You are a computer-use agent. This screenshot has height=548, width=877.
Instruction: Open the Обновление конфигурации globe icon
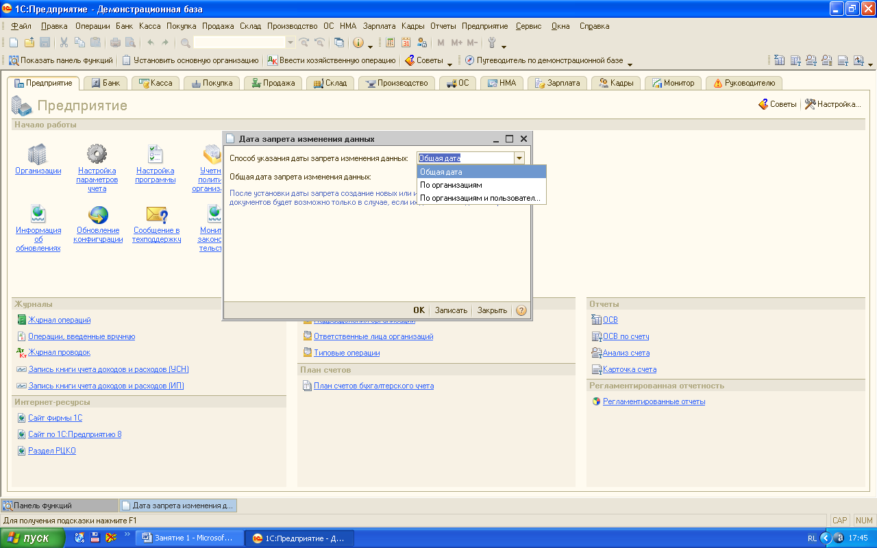98,214
